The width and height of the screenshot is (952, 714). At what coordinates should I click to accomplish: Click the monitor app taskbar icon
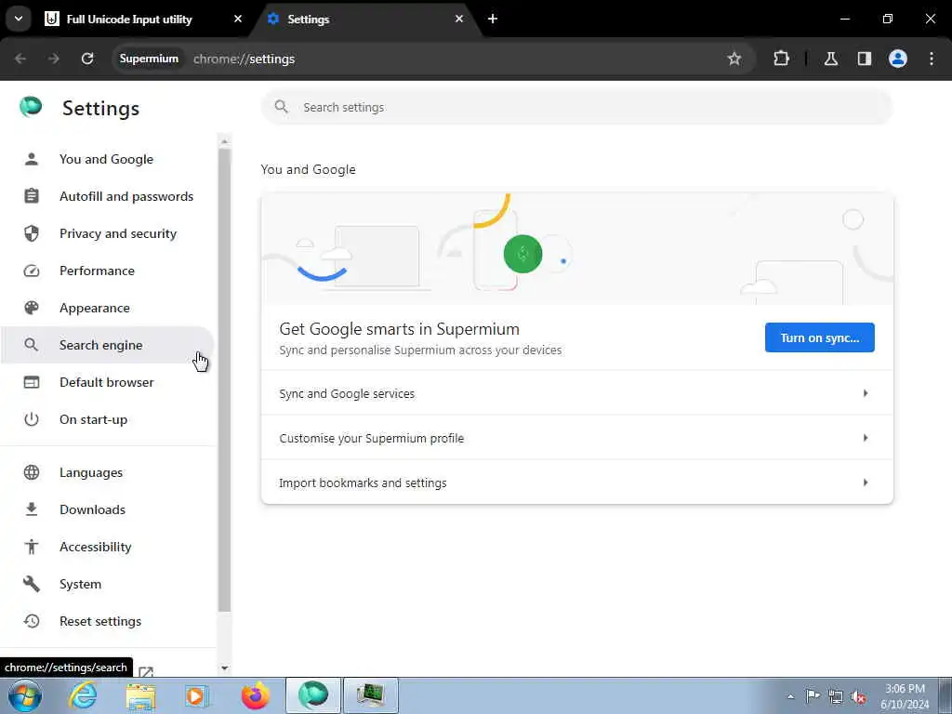pyautogui.click(x=370, y=695)
